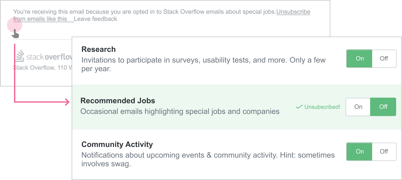Click the pink arrowhead pointing to Recommended Jobs
Viewport: 402px width, 180px height.
(x=67, y=102)
